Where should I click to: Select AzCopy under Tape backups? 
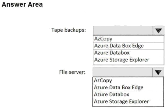tap(128, 39)
